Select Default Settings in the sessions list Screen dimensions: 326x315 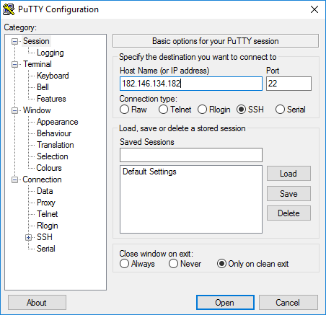(x=149, y=172)
